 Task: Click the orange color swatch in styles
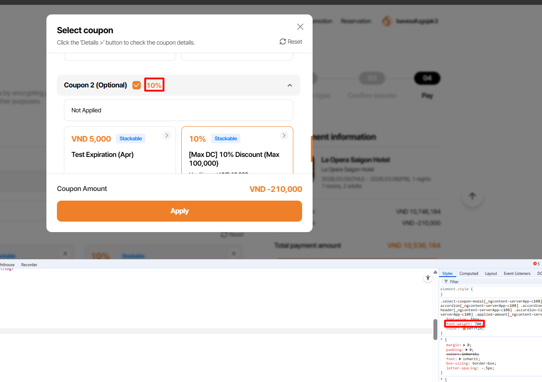(465, 328)
